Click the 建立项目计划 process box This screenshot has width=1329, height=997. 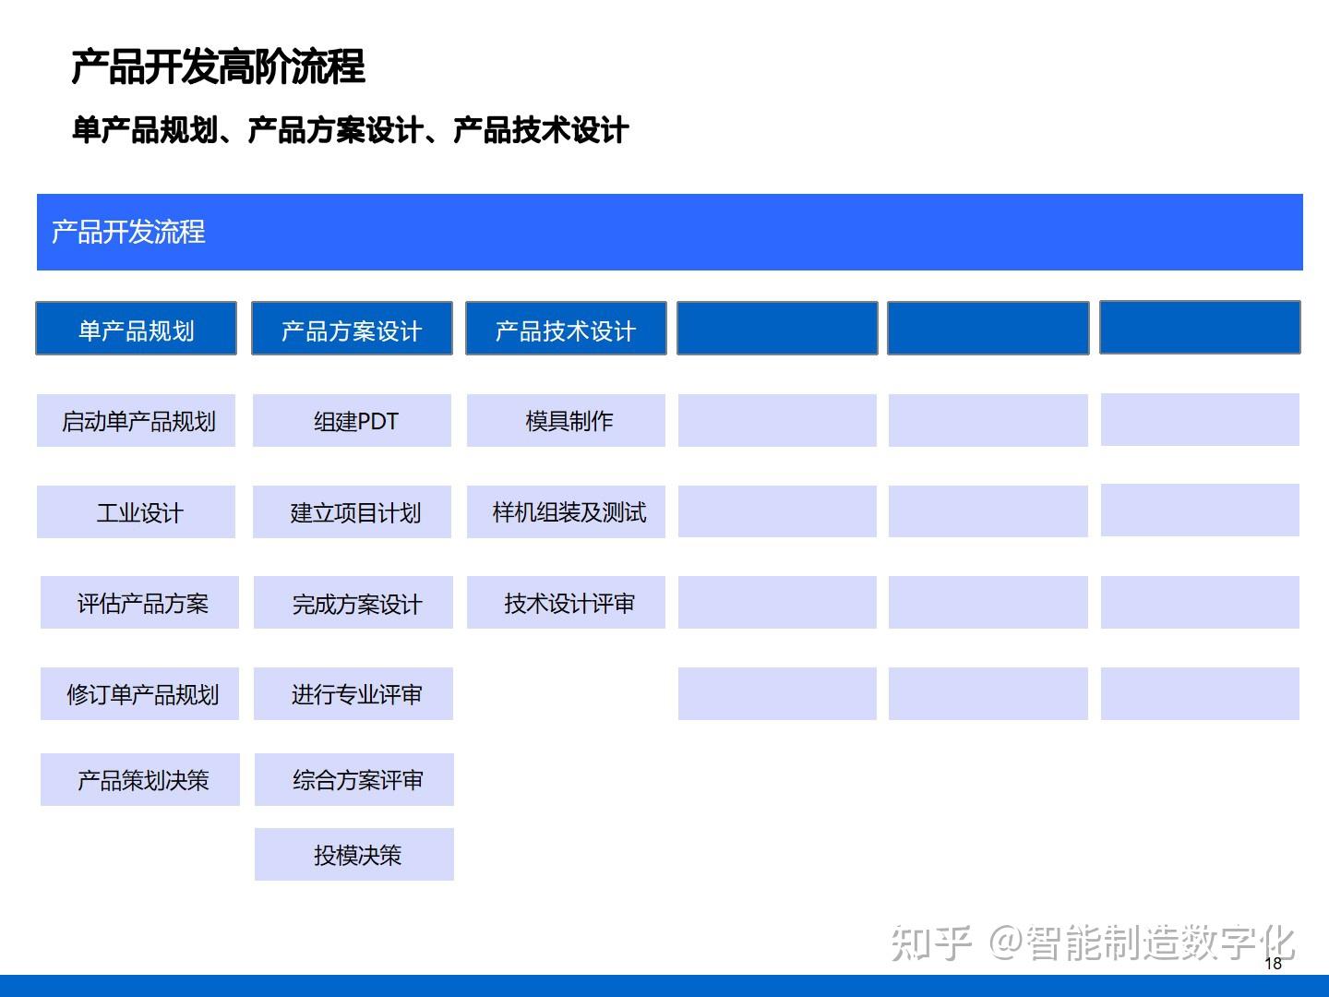(354, 511)
